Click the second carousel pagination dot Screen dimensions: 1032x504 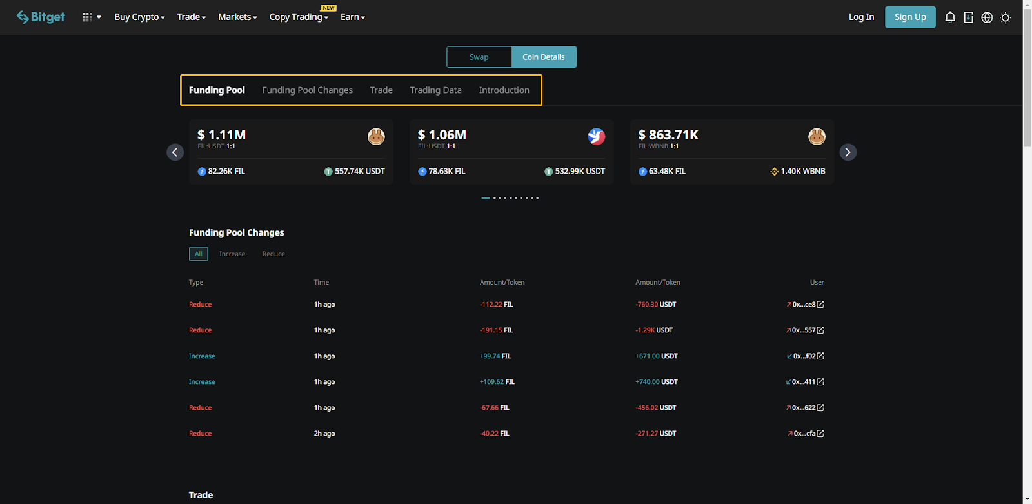coord(495,198)
